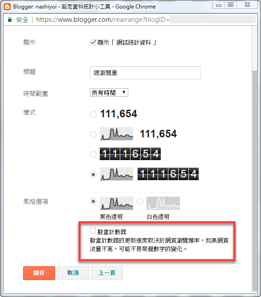Select the 黑色透明 style option radio
Viewport: 261px width, 297px height.
93,202
